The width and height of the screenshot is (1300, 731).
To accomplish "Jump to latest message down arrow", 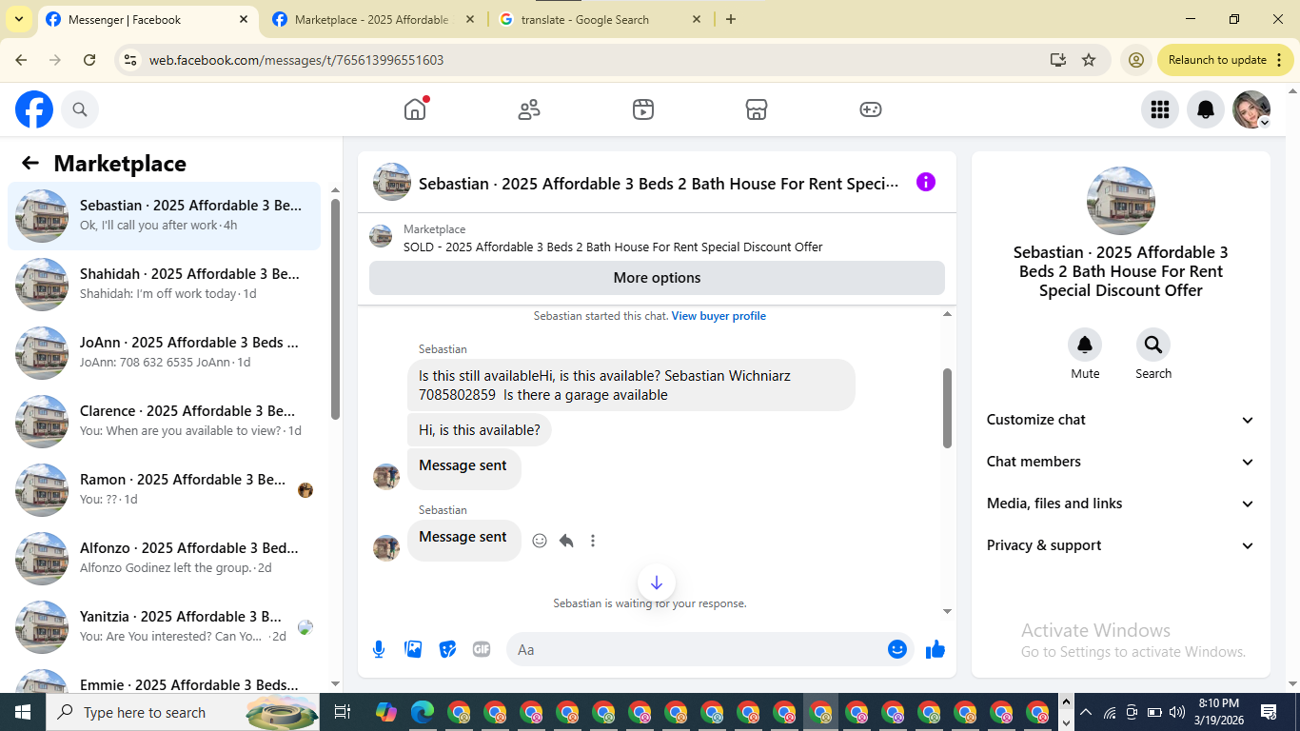I will 657,583.
